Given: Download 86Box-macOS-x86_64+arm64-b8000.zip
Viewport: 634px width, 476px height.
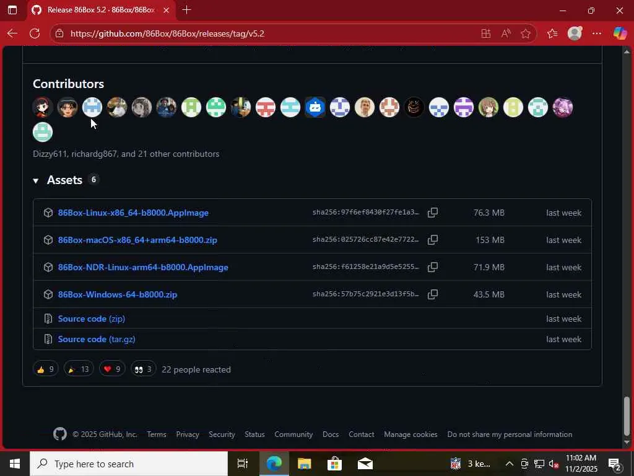Looking at the screenshot, I should pos(137,240).
